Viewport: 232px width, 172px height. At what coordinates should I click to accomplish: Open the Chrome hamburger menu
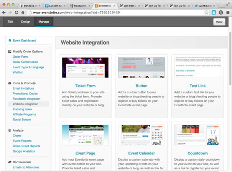coord(228,13)
